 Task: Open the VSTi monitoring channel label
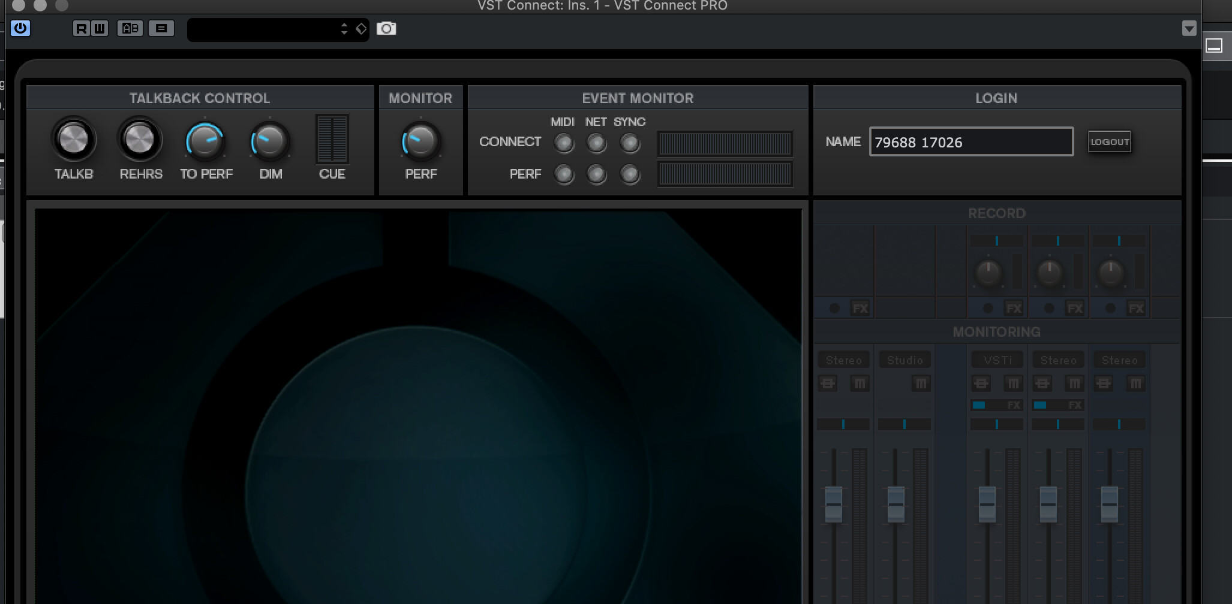[997, 360]
